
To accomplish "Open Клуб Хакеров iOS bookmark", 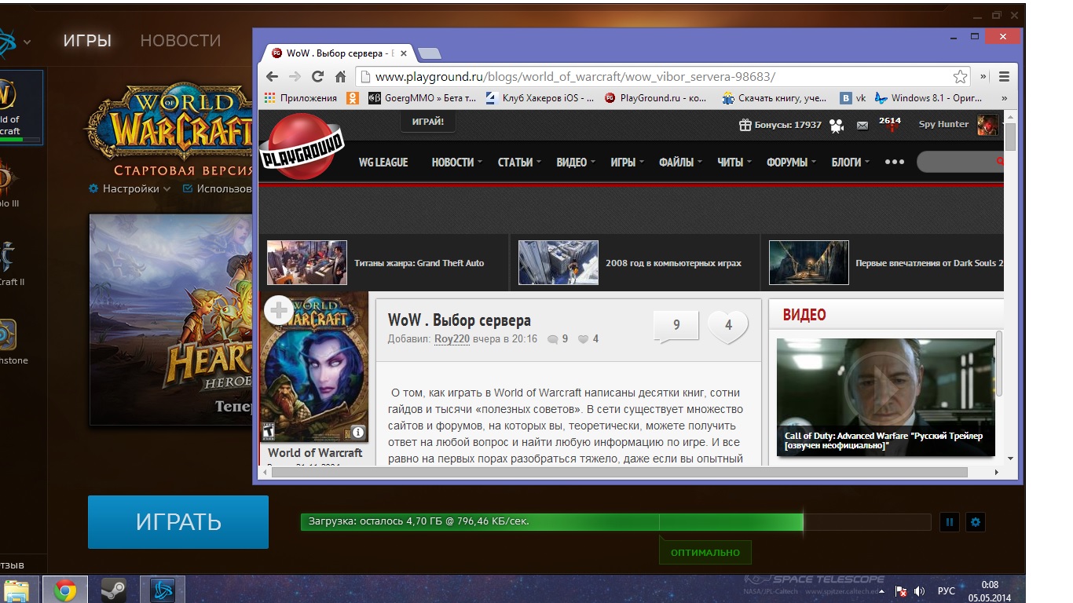I will click(540, 98).
